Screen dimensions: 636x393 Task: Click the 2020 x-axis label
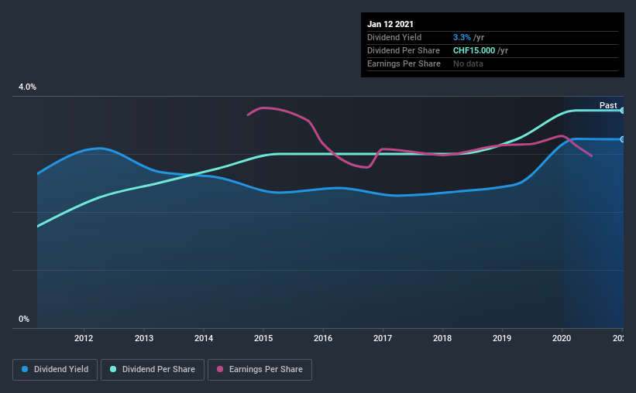562,338
